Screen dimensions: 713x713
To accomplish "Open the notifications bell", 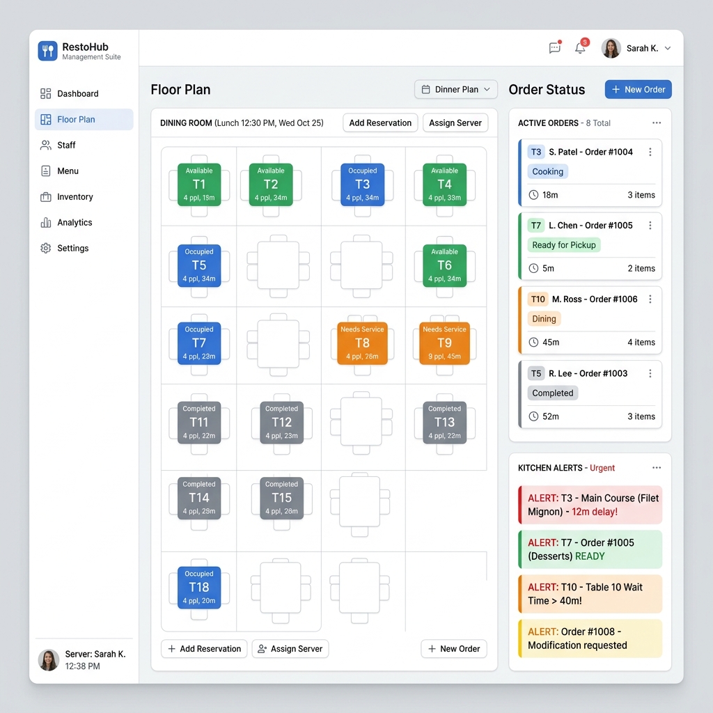I will (x=580, y=48).
